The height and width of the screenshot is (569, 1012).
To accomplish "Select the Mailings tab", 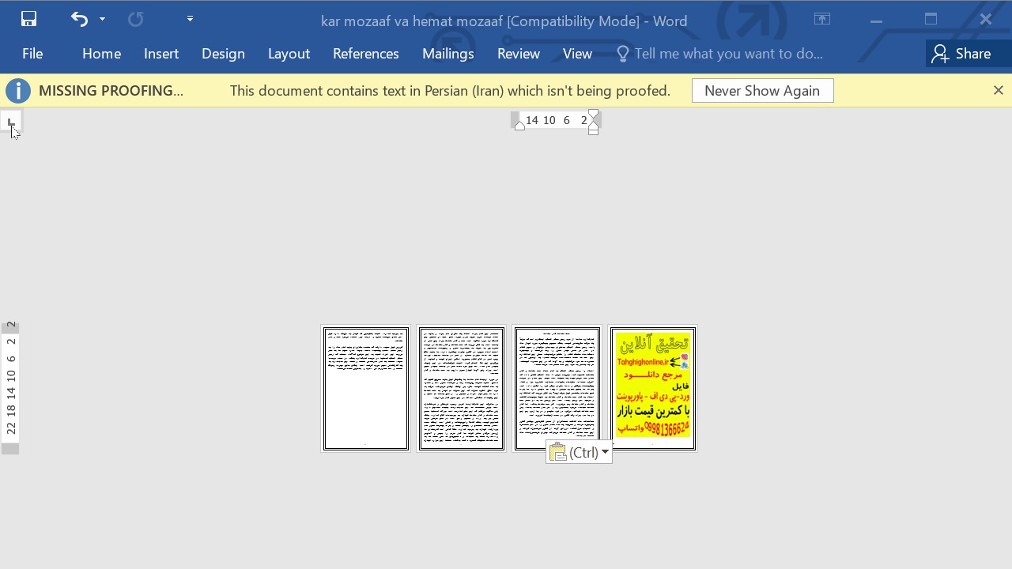I will tap(447, 54).
